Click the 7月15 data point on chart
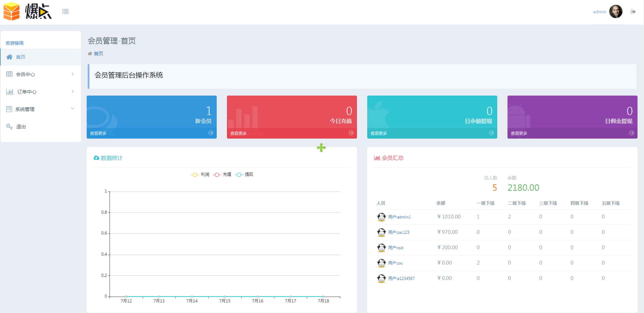This screenshot has width=644, height=313. point(225,296)
